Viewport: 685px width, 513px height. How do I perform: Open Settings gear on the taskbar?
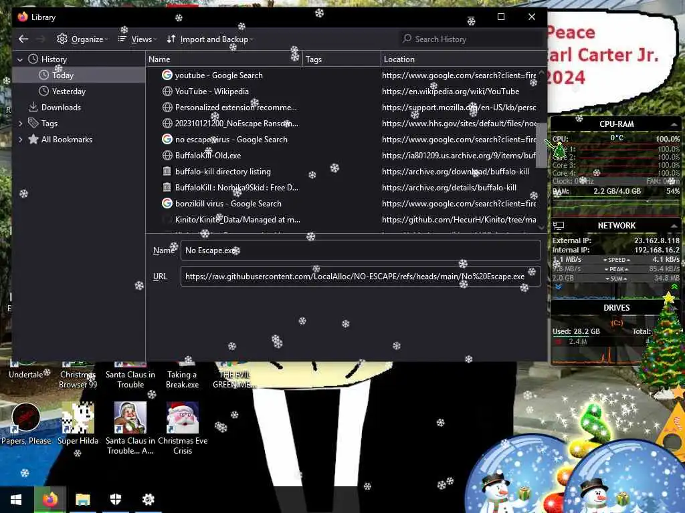tap(149, 500)
